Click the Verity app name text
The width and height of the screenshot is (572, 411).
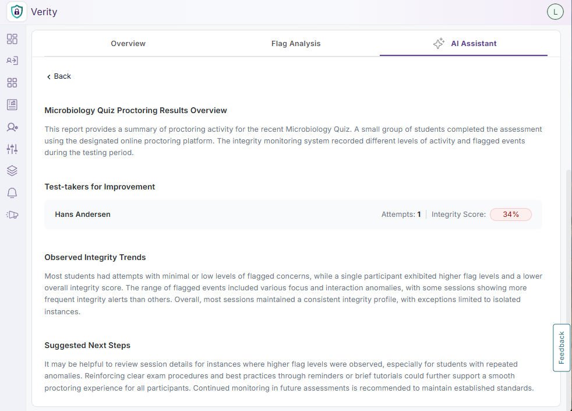tap(44, 12)
